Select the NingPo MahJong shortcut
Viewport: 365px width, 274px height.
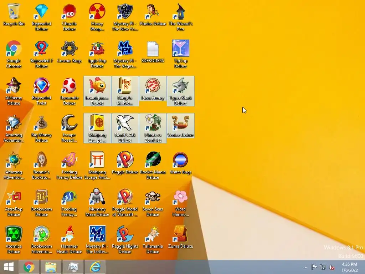click(125, 91)
